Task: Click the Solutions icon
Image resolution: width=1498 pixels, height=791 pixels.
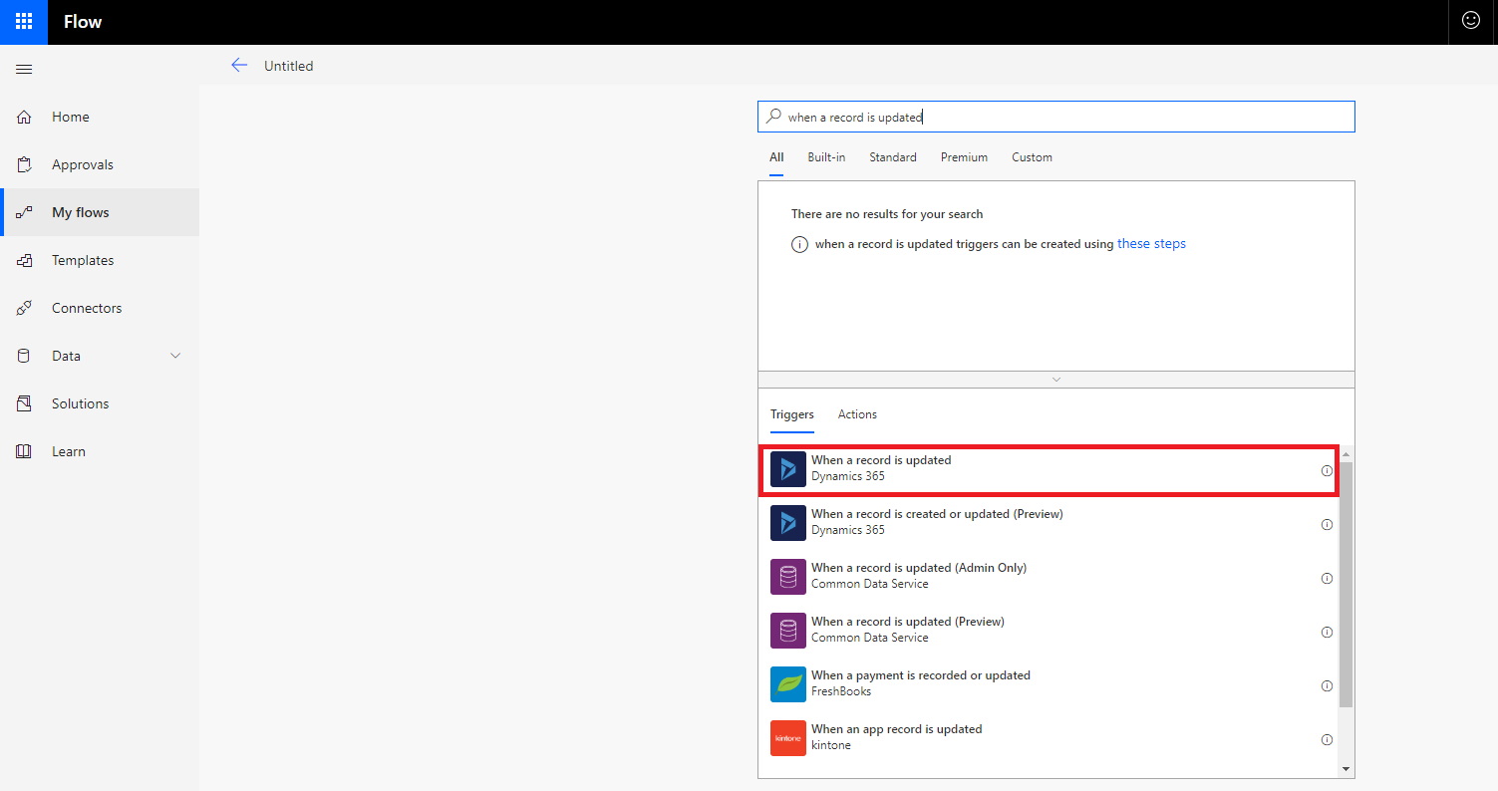Action: (24, 403)
